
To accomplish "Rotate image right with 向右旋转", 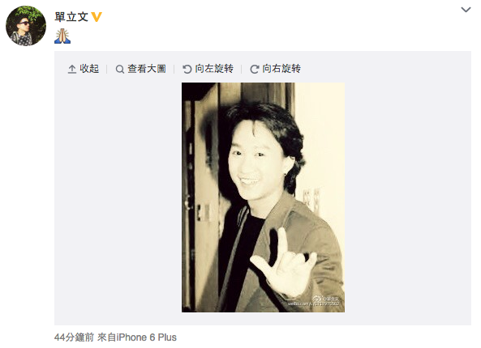I will point(281,69).
